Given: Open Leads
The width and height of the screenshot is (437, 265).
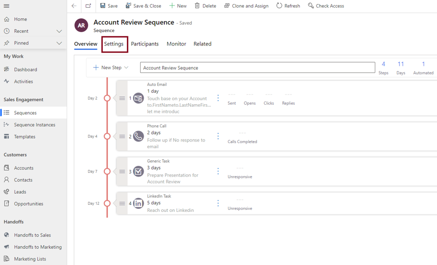Looking at the screenshot, I should click(20, 192).
